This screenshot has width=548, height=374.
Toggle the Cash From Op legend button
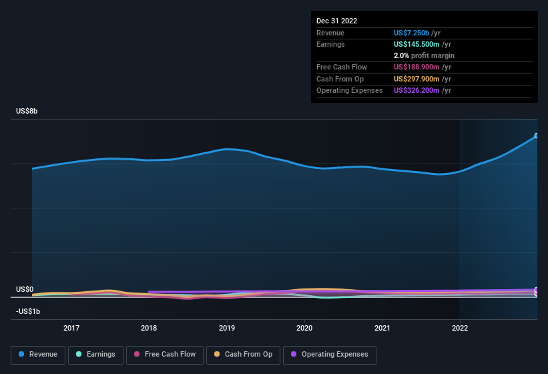point(243,355)
